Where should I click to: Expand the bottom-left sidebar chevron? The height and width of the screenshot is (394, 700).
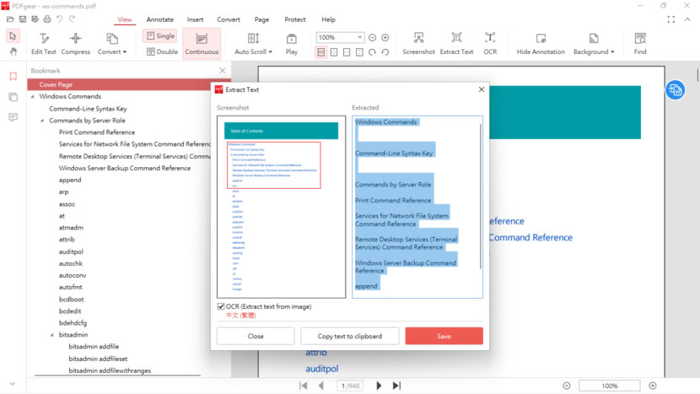coord(13,384)
